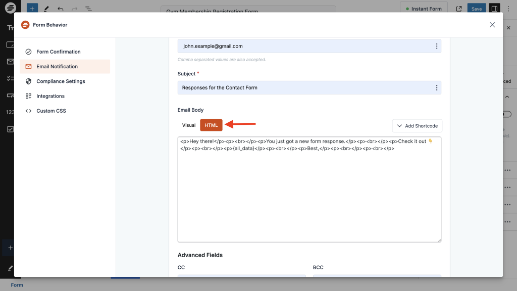The image size is (517, 291).
Task: Select the HTML editor mode
Action: 211,125
